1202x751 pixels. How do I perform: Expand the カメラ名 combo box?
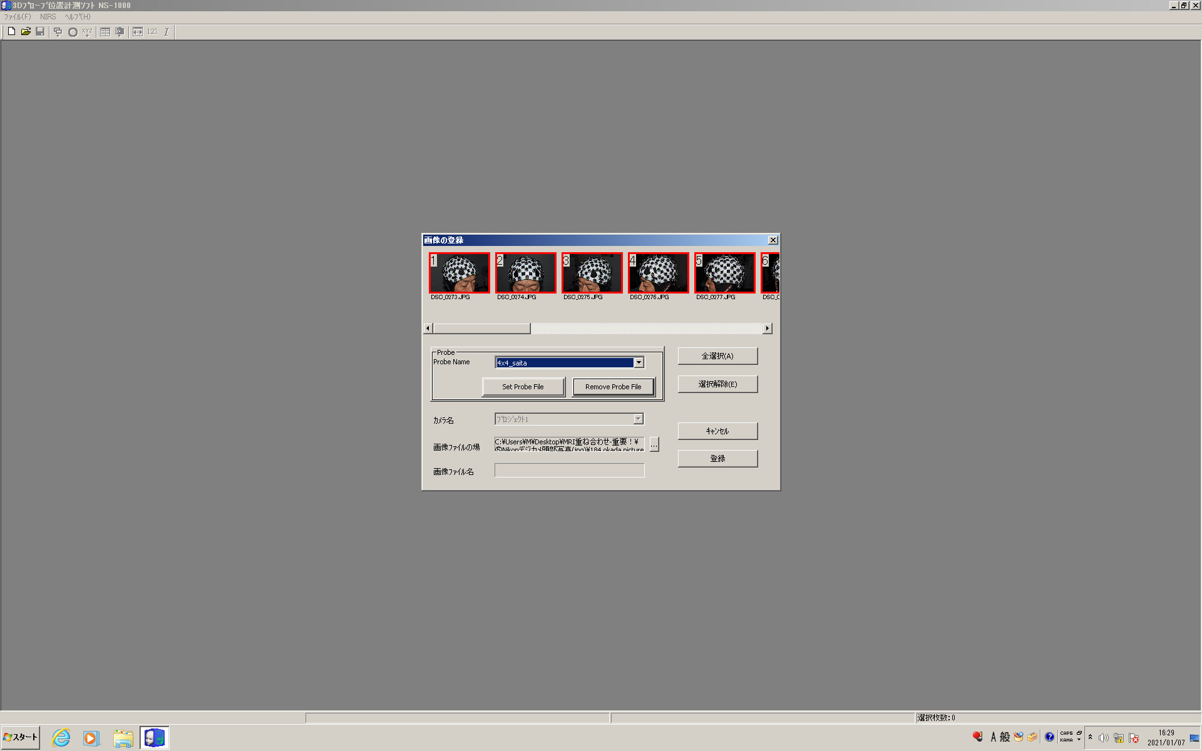(x=638, y=419)
